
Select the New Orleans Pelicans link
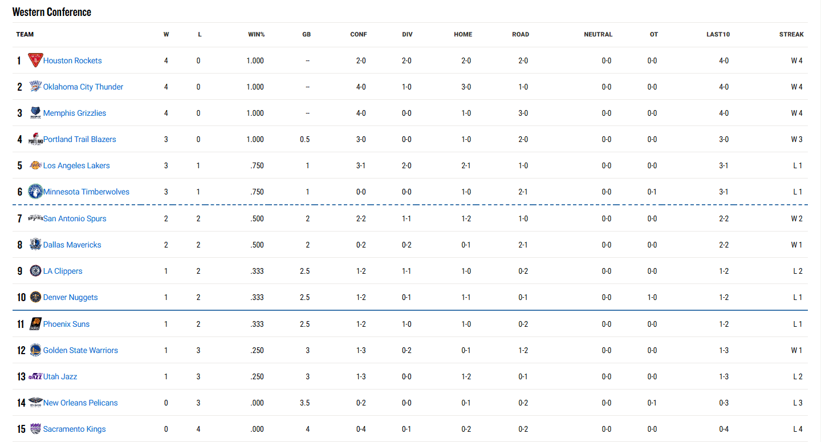tap(80, 403)
